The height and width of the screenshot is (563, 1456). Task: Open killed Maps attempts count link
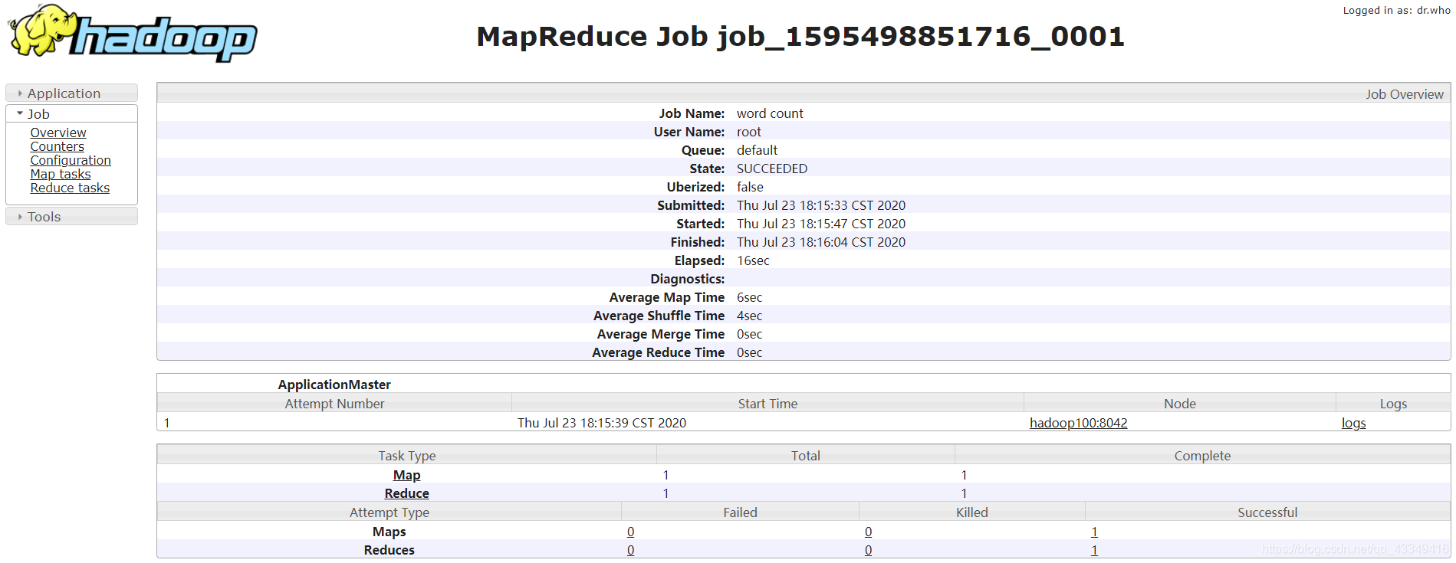[x=868, y=532]
